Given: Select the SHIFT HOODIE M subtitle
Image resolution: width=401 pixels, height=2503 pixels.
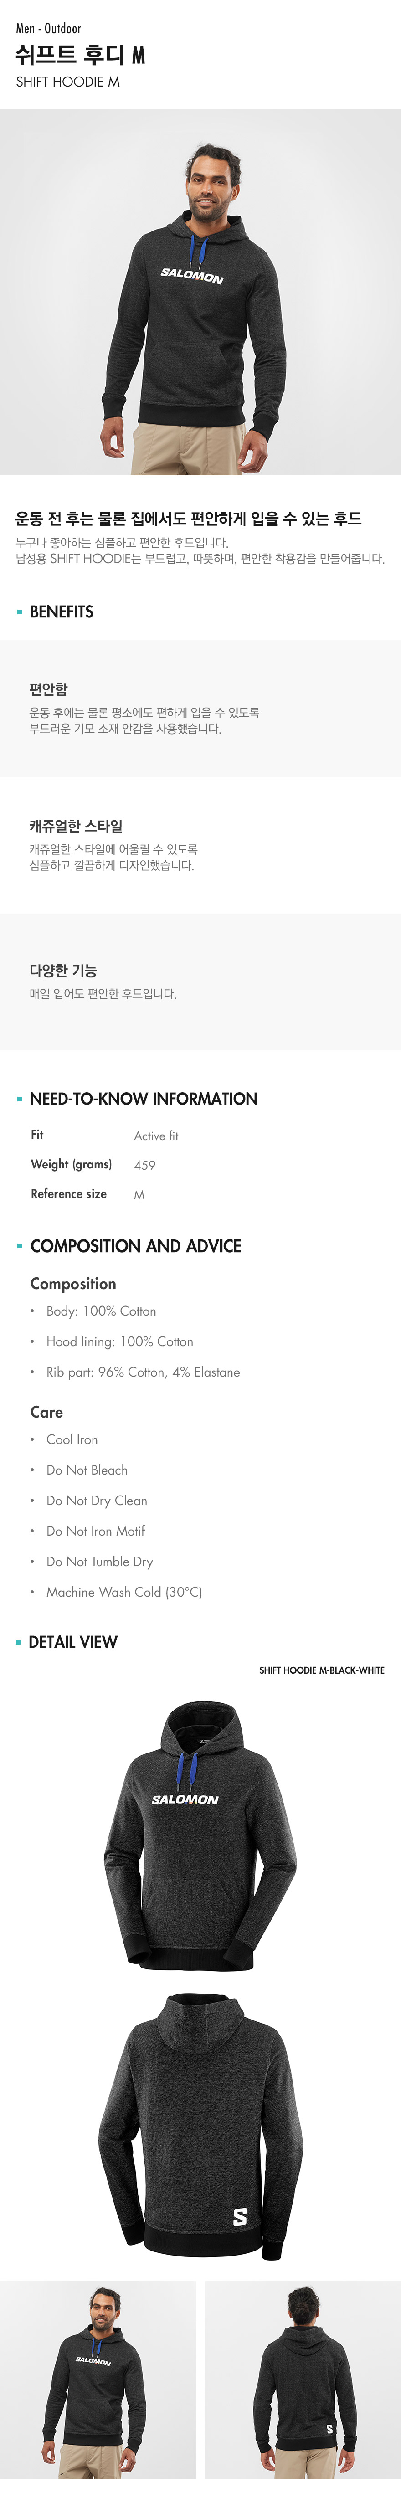Looking at the screenshot, I should point(68,82).
